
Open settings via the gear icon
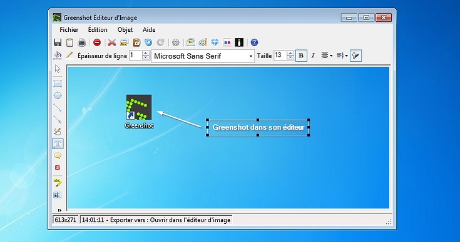[175, 42]
